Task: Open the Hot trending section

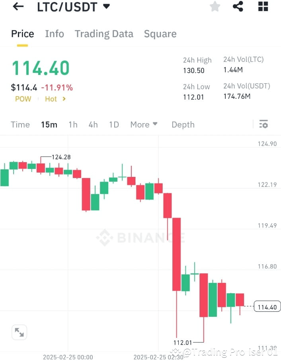Action: pyautogui.click(x=51, y=99)
